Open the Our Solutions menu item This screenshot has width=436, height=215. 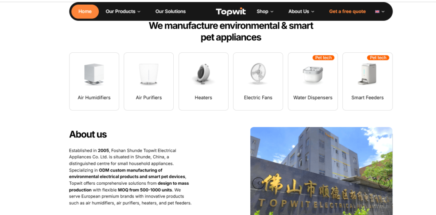(170, 11)
